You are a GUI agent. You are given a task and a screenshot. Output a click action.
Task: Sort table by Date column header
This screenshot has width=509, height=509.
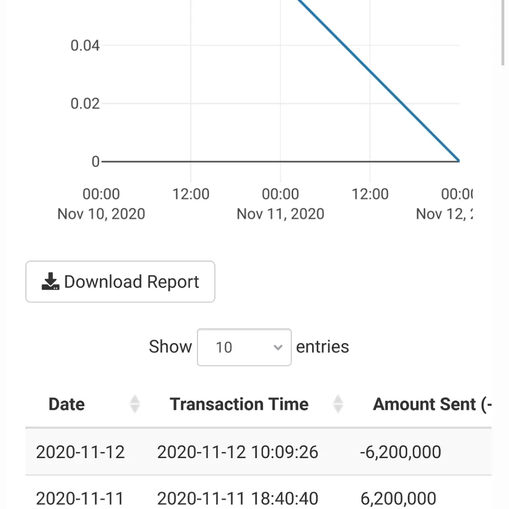pos(67,404)
